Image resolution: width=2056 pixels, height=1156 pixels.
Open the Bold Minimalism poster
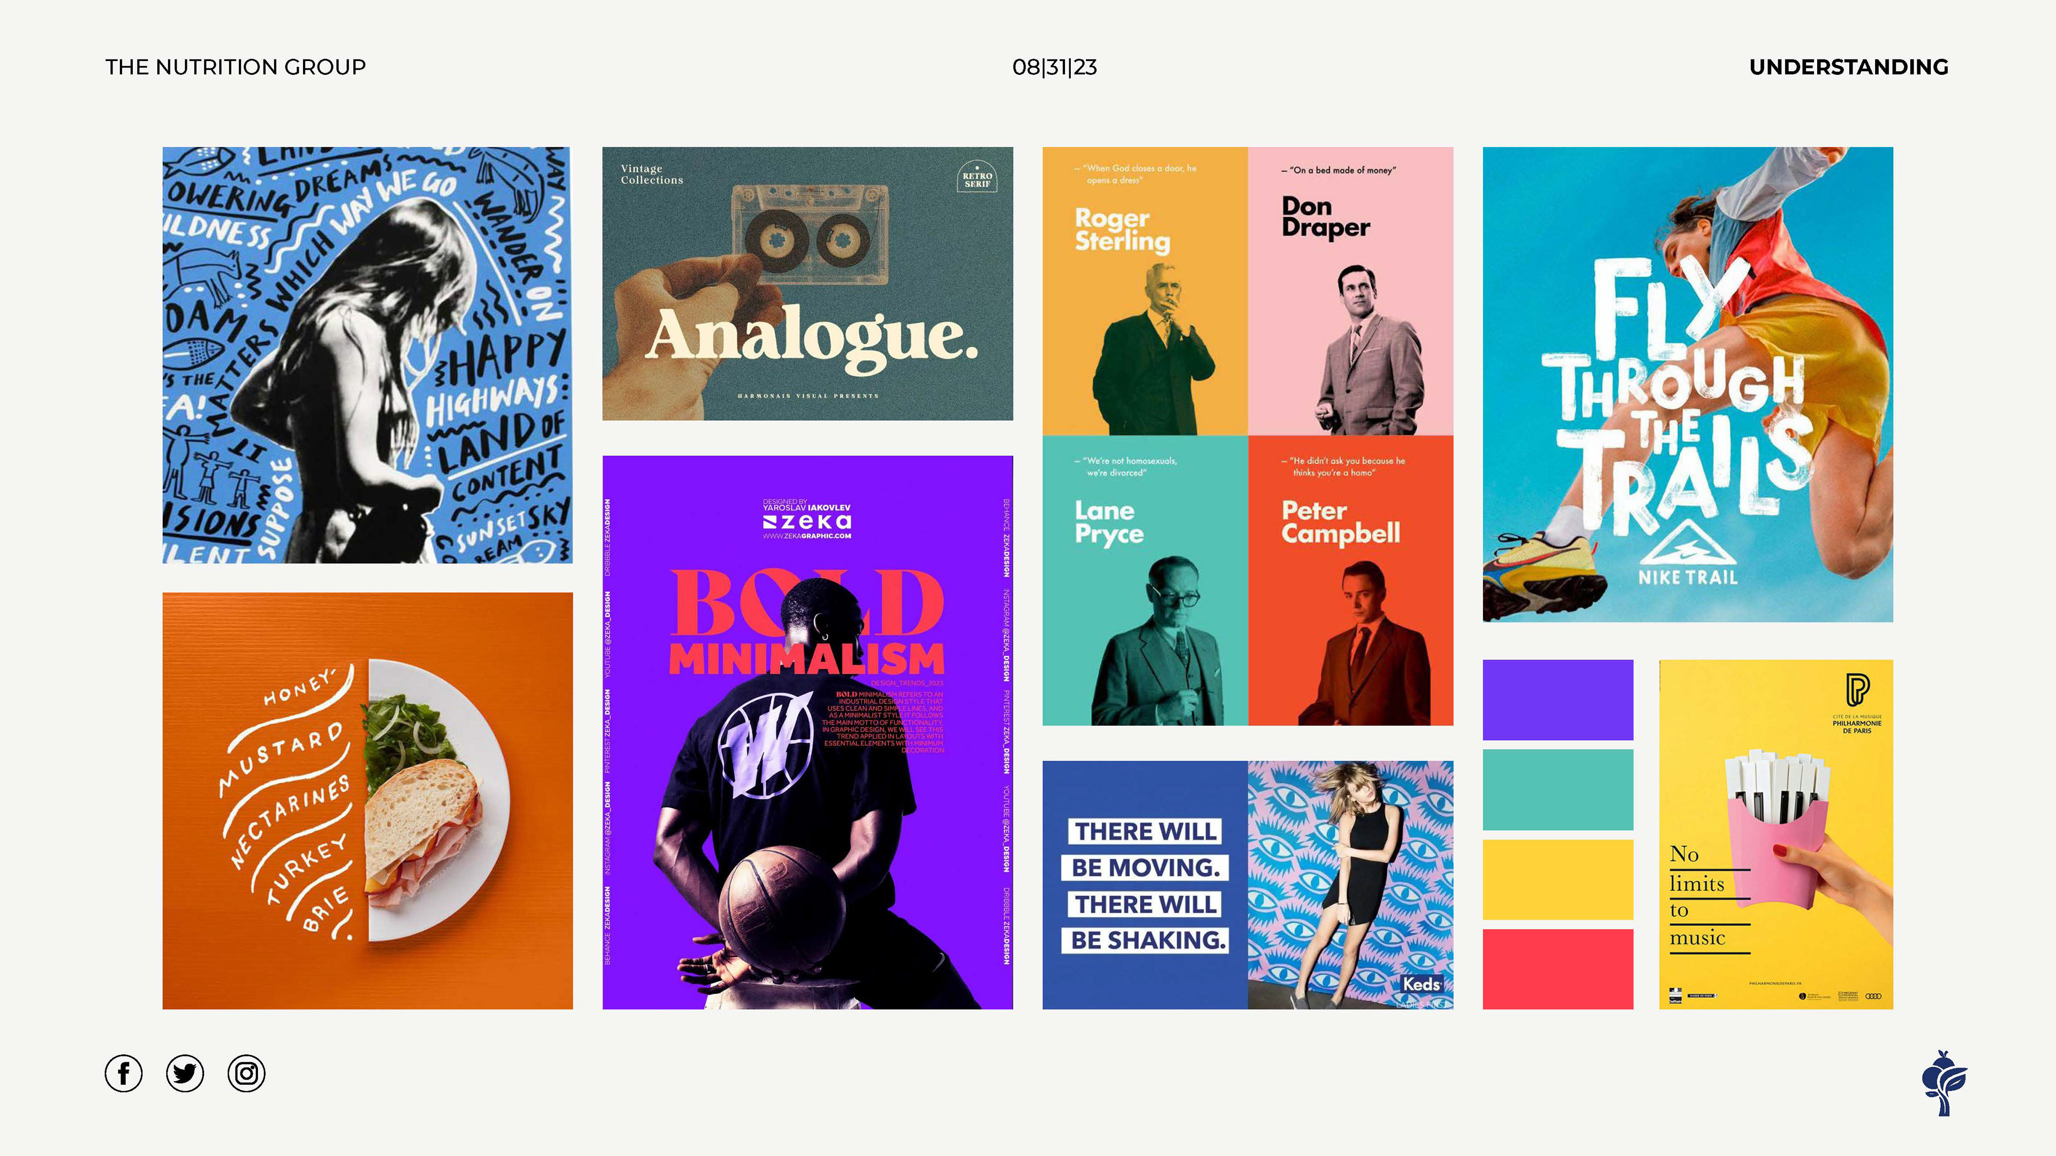pyautogui.click(x=807, y=732)
